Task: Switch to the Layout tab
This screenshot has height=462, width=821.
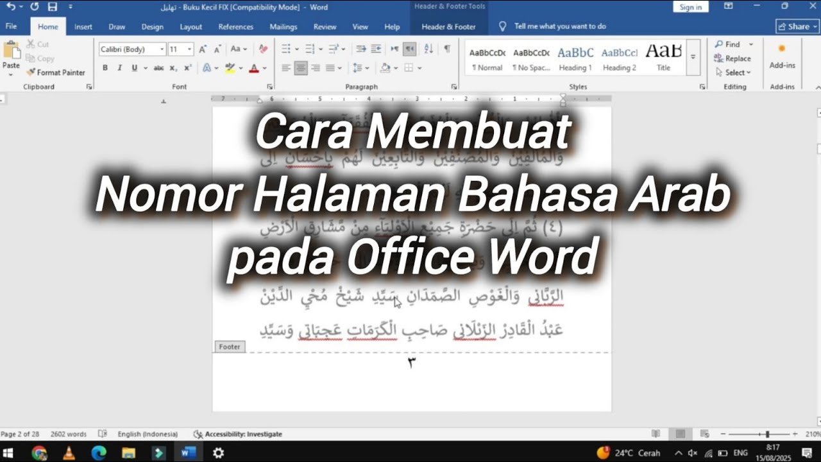Action: pos(191,27)
